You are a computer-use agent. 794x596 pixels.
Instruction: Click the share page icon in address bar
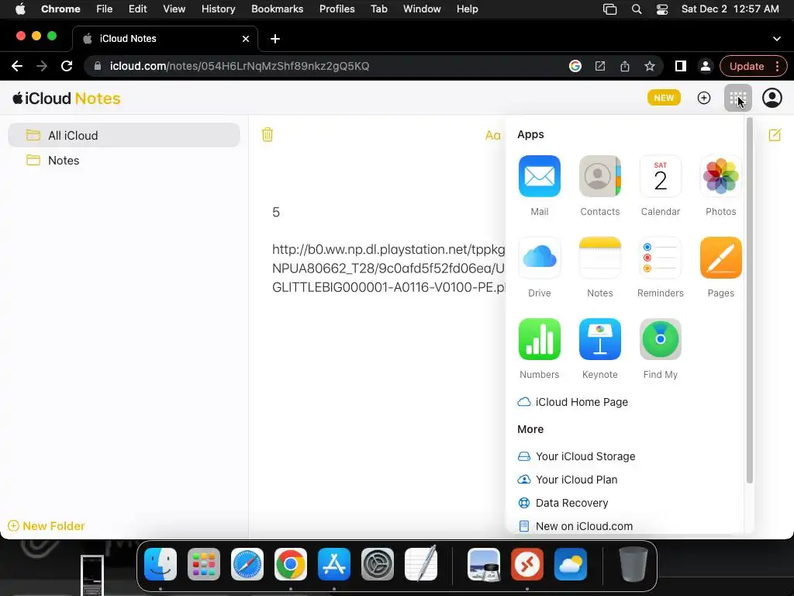(625, 66)
